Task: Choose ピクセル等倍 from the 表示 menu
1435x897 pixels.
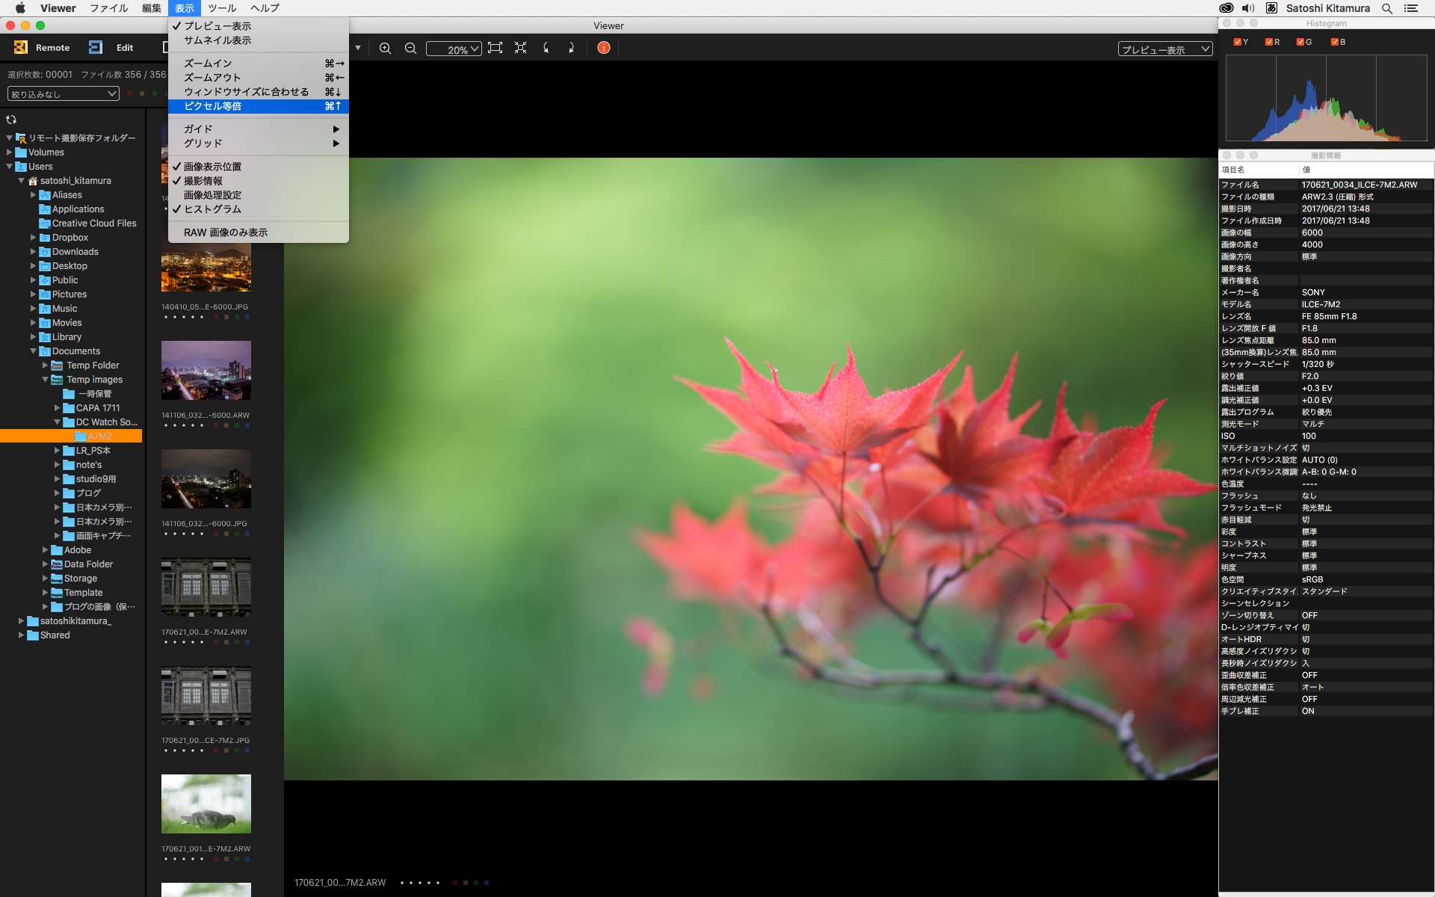Action: [217, 106]
